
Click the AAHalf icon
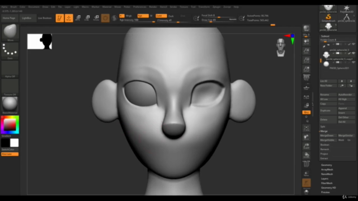[306, 69]
